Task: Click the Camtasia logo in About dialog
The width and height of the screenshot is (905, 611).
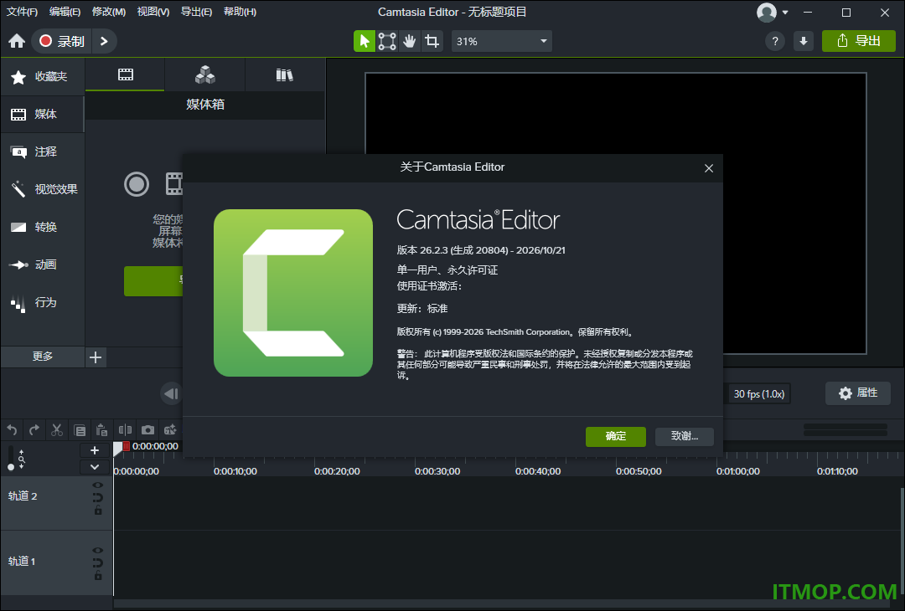Action: (x=293, y=293)
